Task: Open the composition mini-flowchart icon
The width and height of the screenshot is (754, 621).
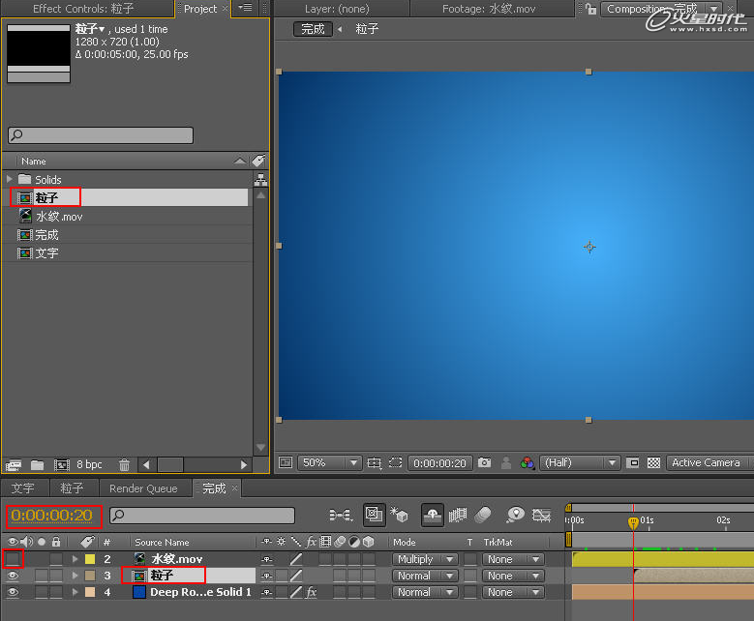Action: point(340,516)
